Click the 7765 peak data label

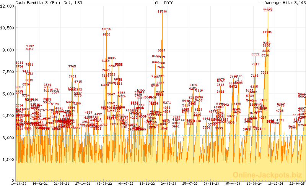coord(72,67)
